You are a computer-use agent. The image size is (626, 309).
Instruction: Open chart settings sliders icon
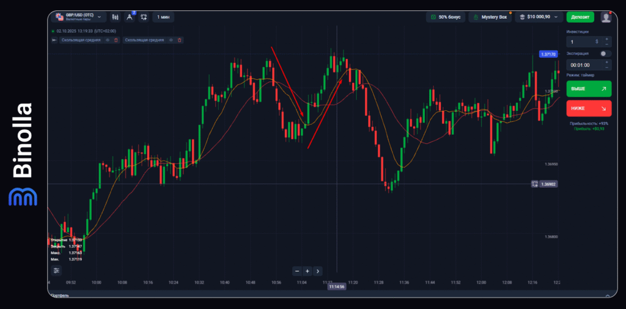(x=56, y=270)
